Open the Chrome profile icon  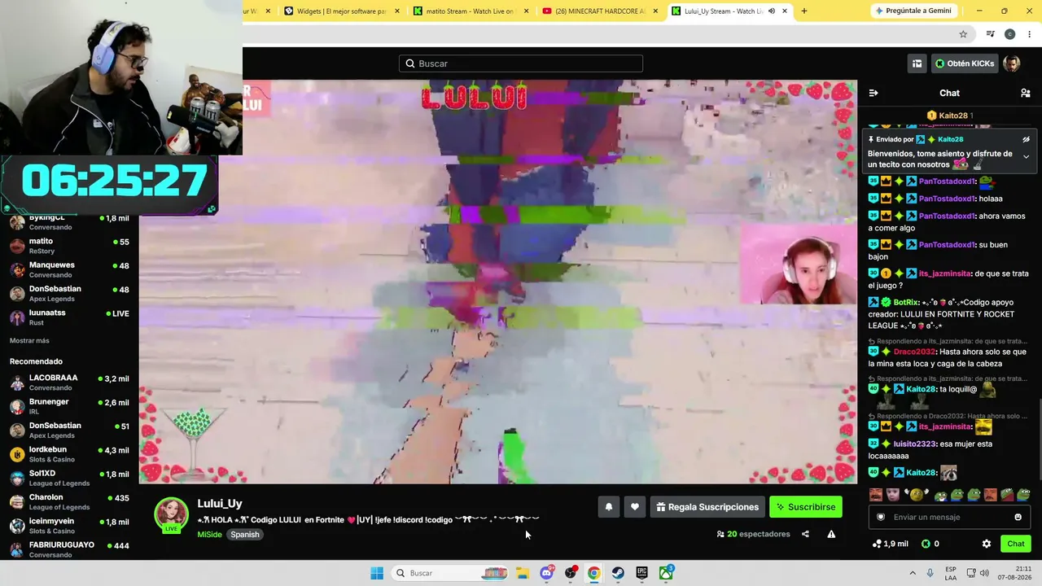[1009, 34]
